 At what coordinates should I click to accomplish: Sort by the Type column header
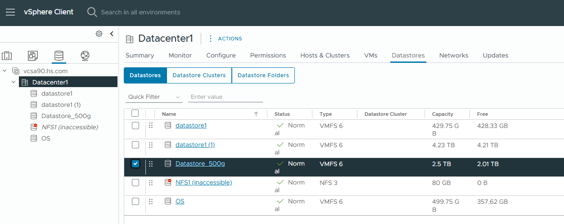pyautogui.click(x=325, y=114)
